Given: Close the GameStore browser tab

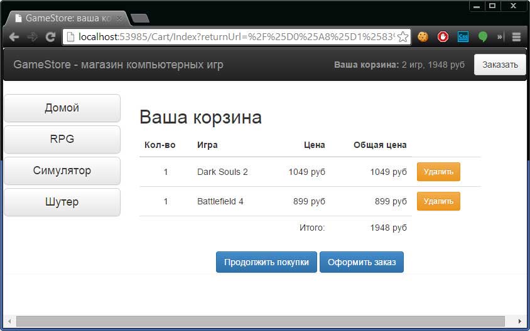Looking at the screenshot, I should [119, 18].
